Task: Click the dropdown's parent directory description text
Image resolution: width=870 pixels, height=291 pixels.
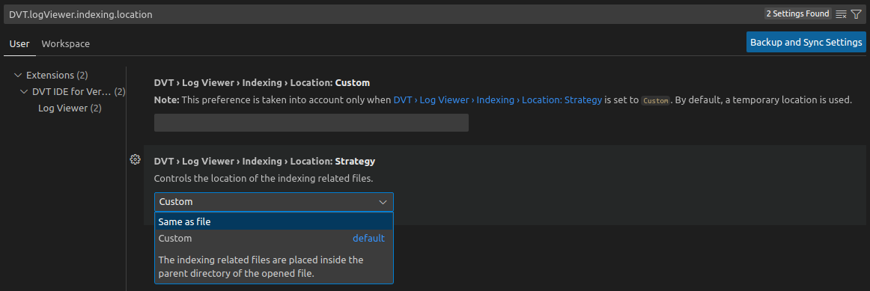Action: (x=261, y=266)
